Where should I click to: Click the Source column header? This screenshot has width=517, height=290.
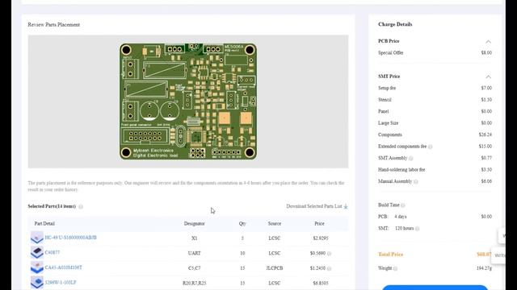point(275,224)
